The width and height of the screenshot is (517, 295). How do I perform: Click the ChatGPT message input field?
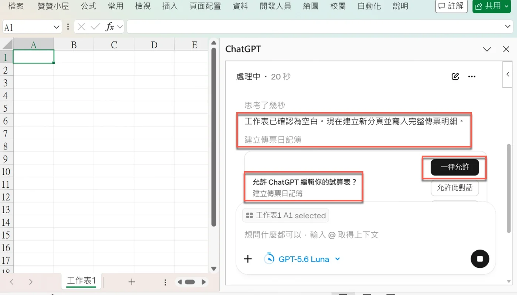point(366,235)
